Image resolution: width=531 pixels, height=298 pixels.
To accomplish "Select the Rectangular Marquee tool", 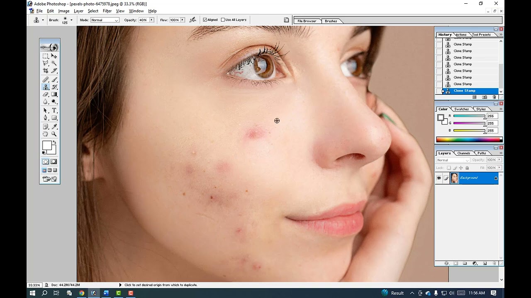I will [46, 56].
